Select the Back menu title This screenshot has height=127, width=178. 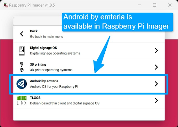(34, 31)
